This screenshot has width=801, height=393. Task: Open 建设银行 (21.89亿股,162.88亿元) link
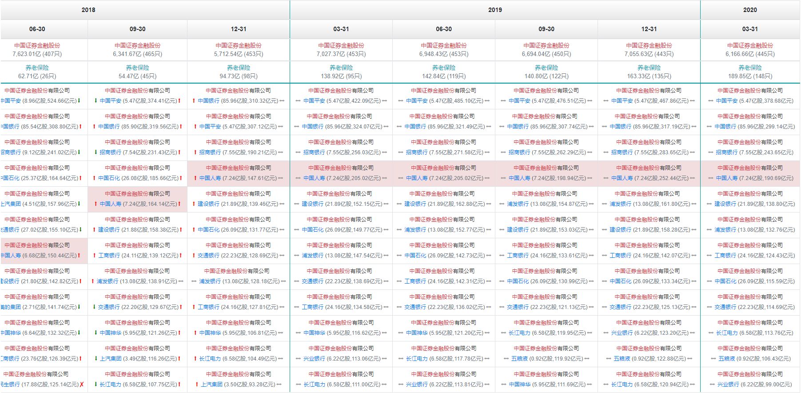point(415,204)
